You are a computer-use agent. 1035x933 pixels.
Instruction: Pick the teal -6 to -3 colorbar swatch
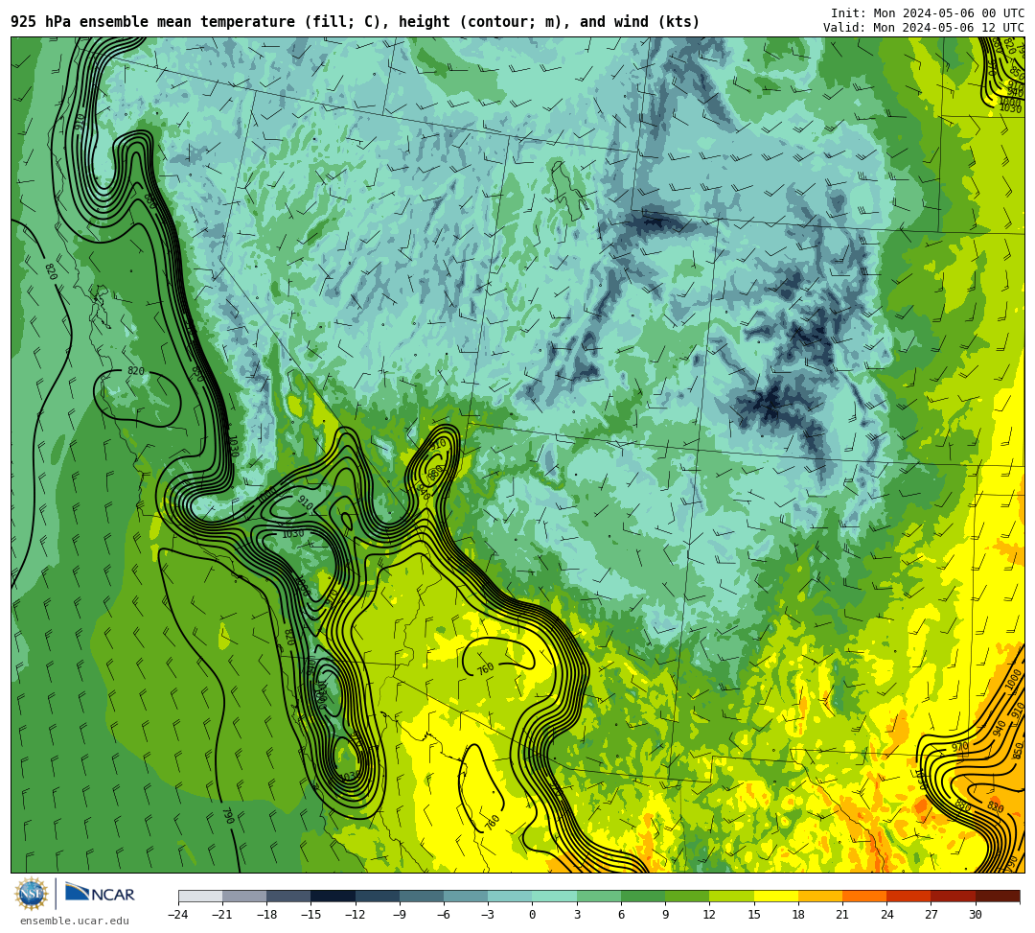[466, 896]
